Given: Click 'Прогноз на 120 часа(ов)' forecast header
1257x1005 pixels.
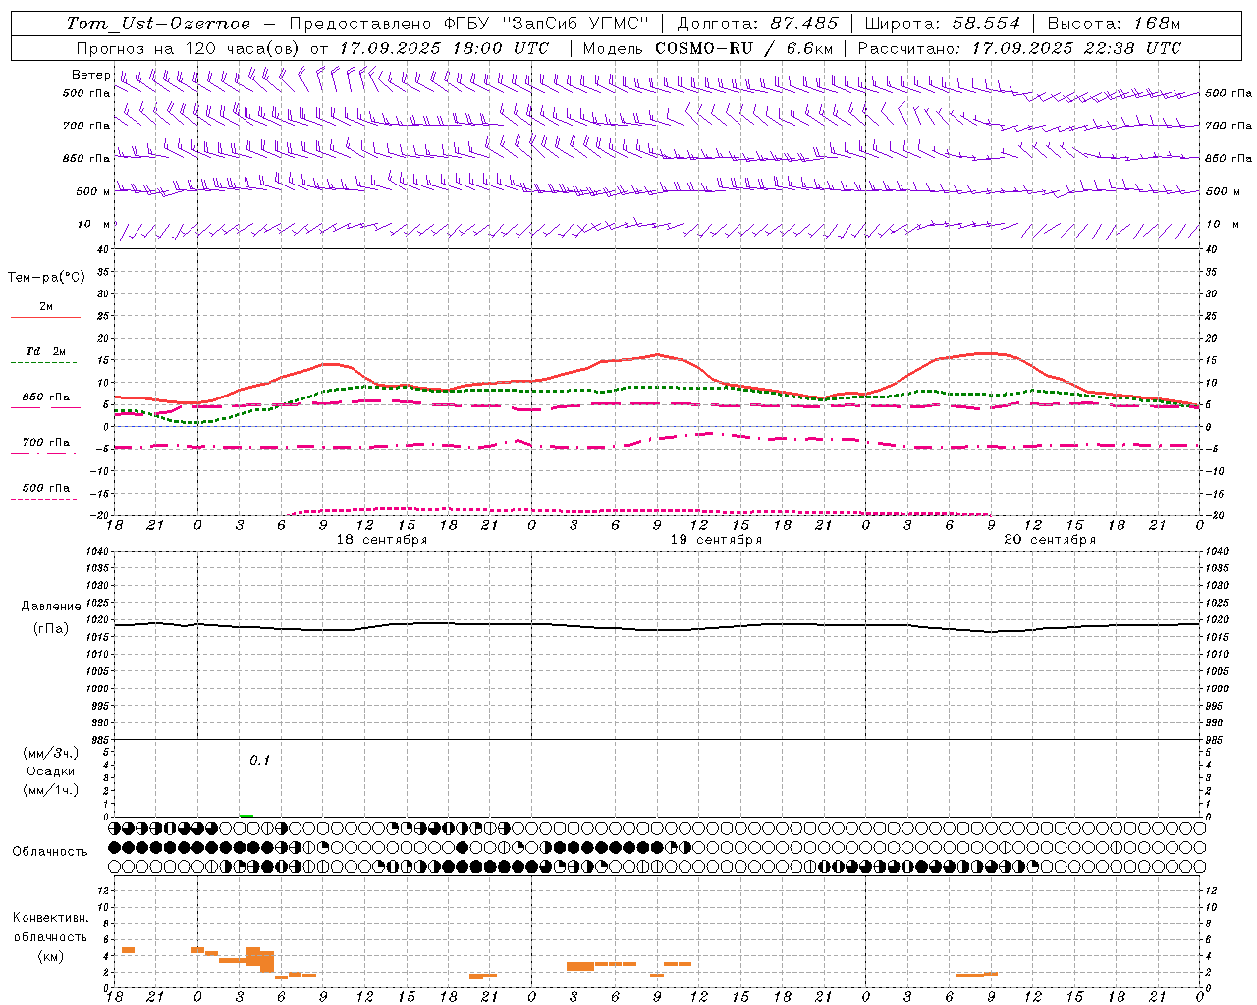Looking at the screenshot, I should [190, 48].
